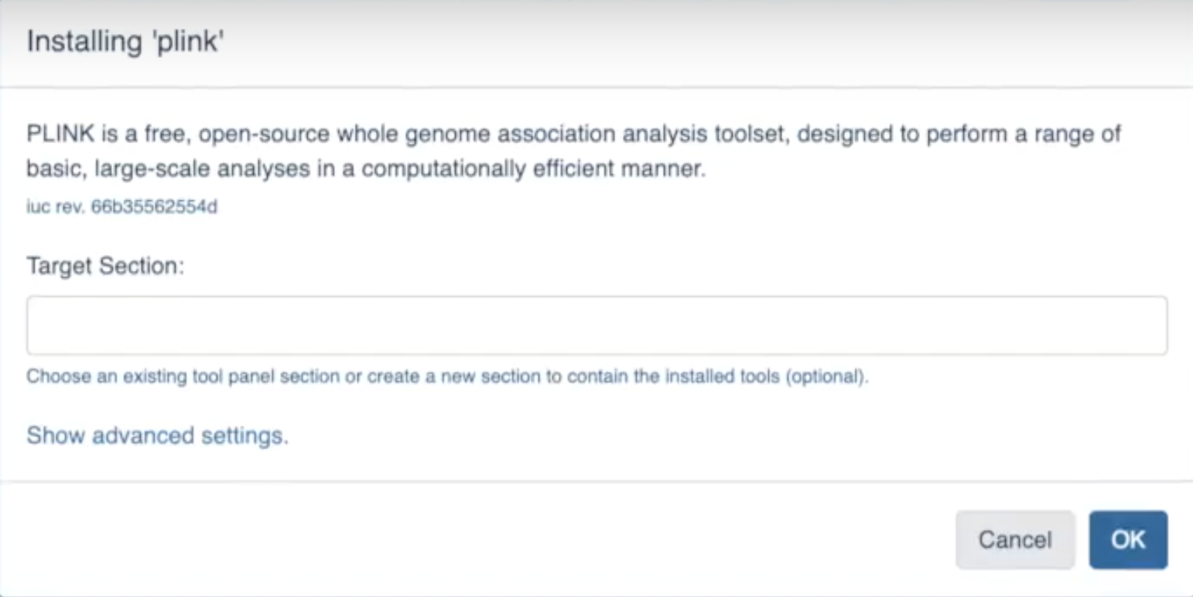Screen dimensions: 1193x597
Task: Click the "Installing 'plink'" dialog title
Action: 125,42
